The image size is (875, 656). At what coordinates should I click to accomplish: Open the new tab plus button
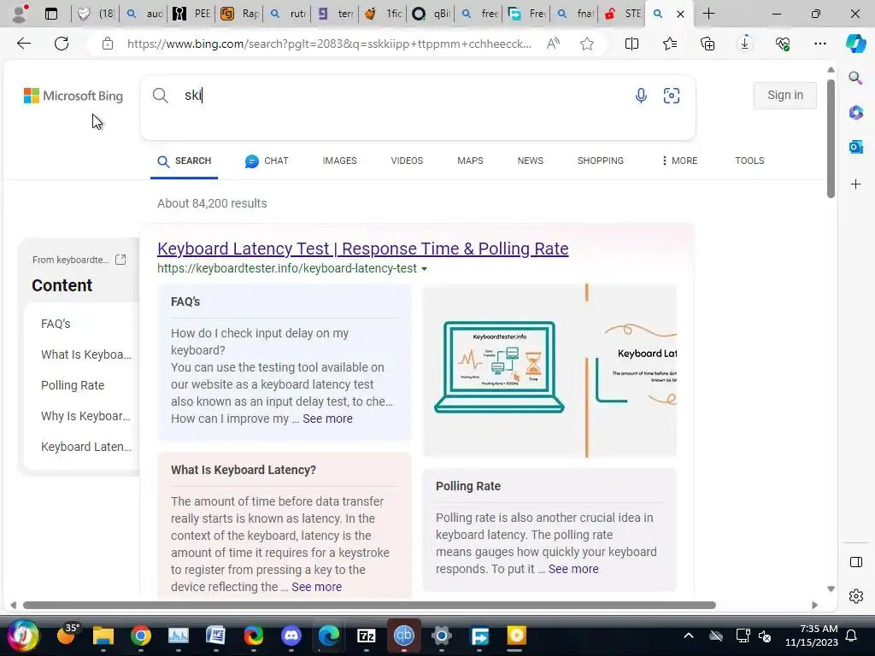(x=708, y=14)
